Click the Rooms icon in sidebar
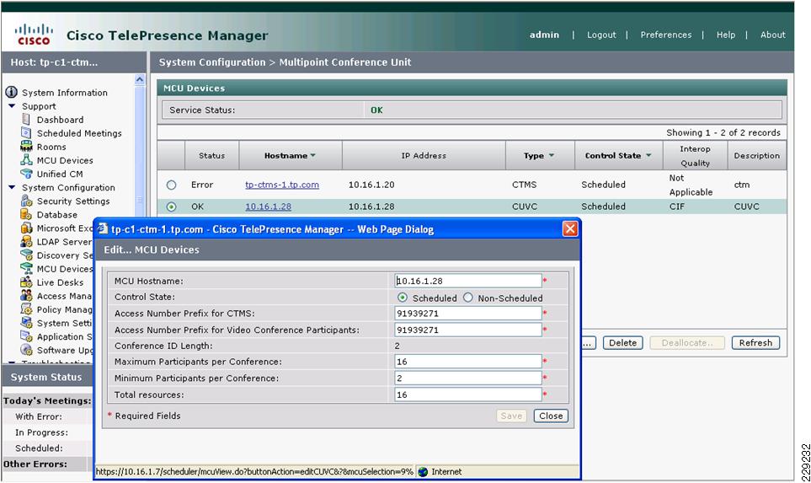 26,147
